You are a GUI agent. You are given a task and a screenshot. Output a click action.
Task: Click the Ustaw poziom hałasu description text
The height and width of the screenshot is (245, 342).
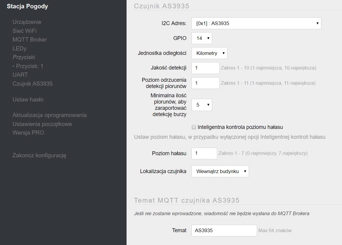230,137
